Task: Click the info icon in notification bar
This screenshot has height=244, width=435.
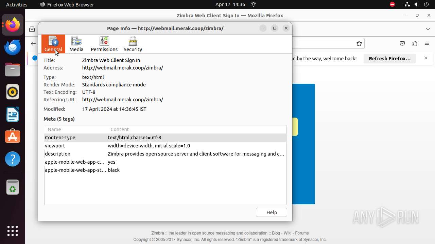Action: point(35,58)
